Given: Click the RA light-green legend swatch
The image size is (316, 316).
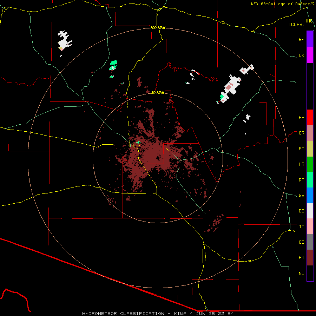Looking at the screenshot, I should point(310,180).
